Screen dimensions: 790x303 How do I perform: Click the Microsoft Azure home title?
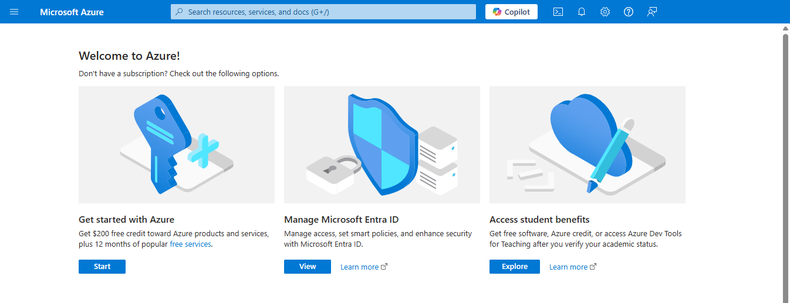point(72,12)
